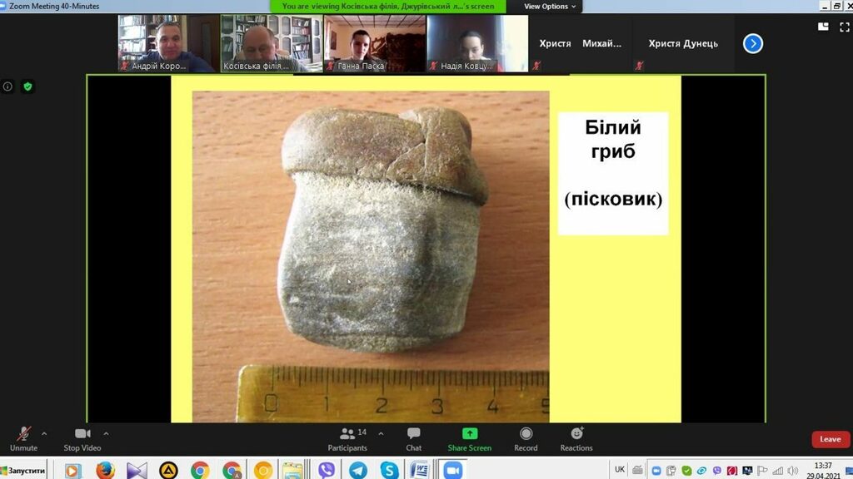Open Telegram from the taskbar
This screenshot has height=479, width=853.
(358, 470)
